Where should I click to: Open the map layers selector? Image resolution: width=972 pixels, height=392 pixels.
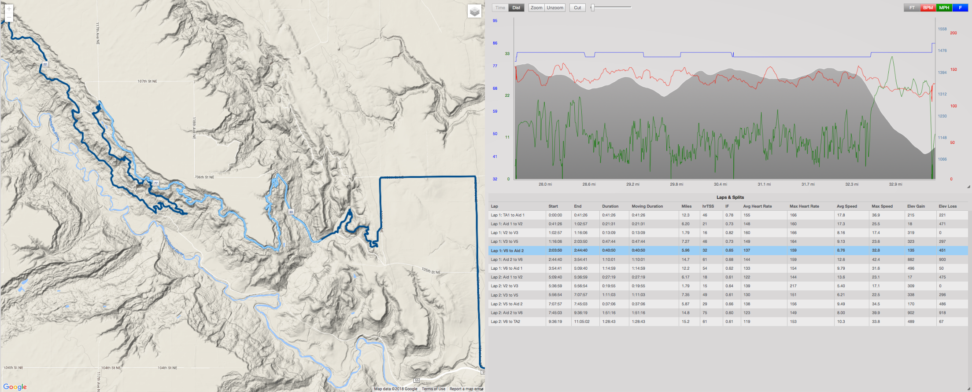(x=474, y=11)
